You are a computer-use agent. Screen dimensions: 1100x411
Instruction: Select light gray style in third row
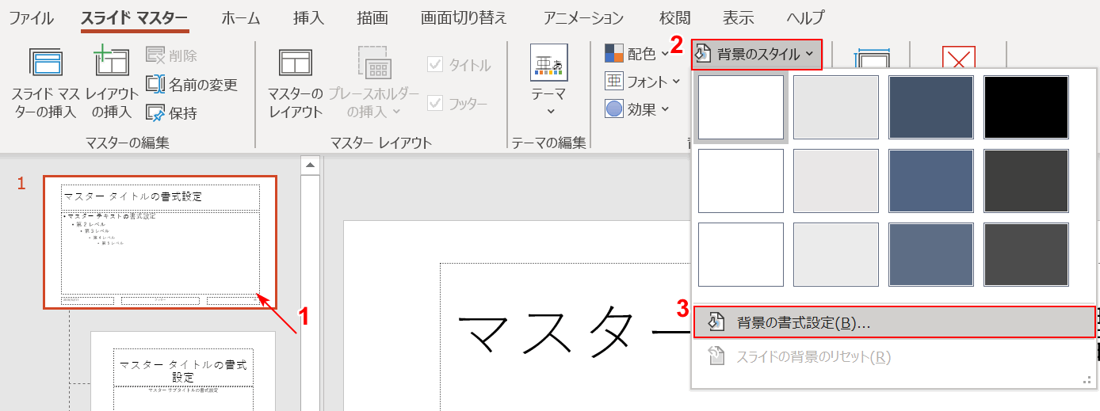(836, 254)
